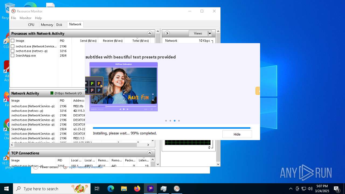345x194 pixels.
Task: Click Hide button in installer
Action: coord(237,134)
